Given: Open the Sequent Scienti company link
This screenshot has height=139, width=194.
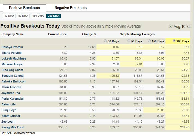Looking at the screenshot, I should coord(13,76).
